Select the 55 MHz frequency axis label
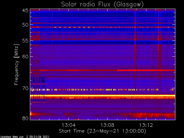Image resolution: width=184 pixels, height=138 pixels. click(x=25, y=41)
